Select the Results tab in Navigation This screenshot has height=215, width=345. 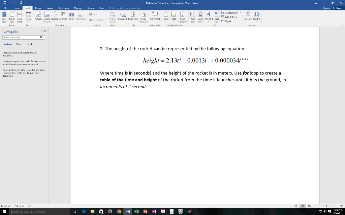coord(30,44)
